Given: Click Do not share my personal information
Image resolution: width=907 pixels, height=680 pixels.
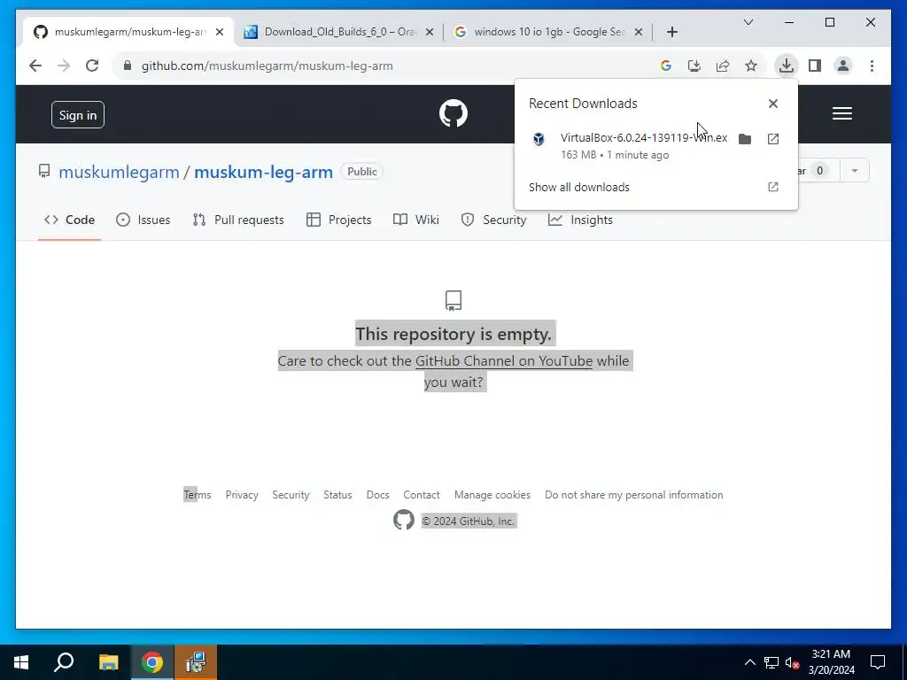Looking at the screenshot, I should click(634, 495).
